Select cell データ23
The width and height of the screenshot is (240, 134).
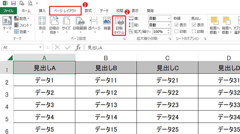[168, 105]
